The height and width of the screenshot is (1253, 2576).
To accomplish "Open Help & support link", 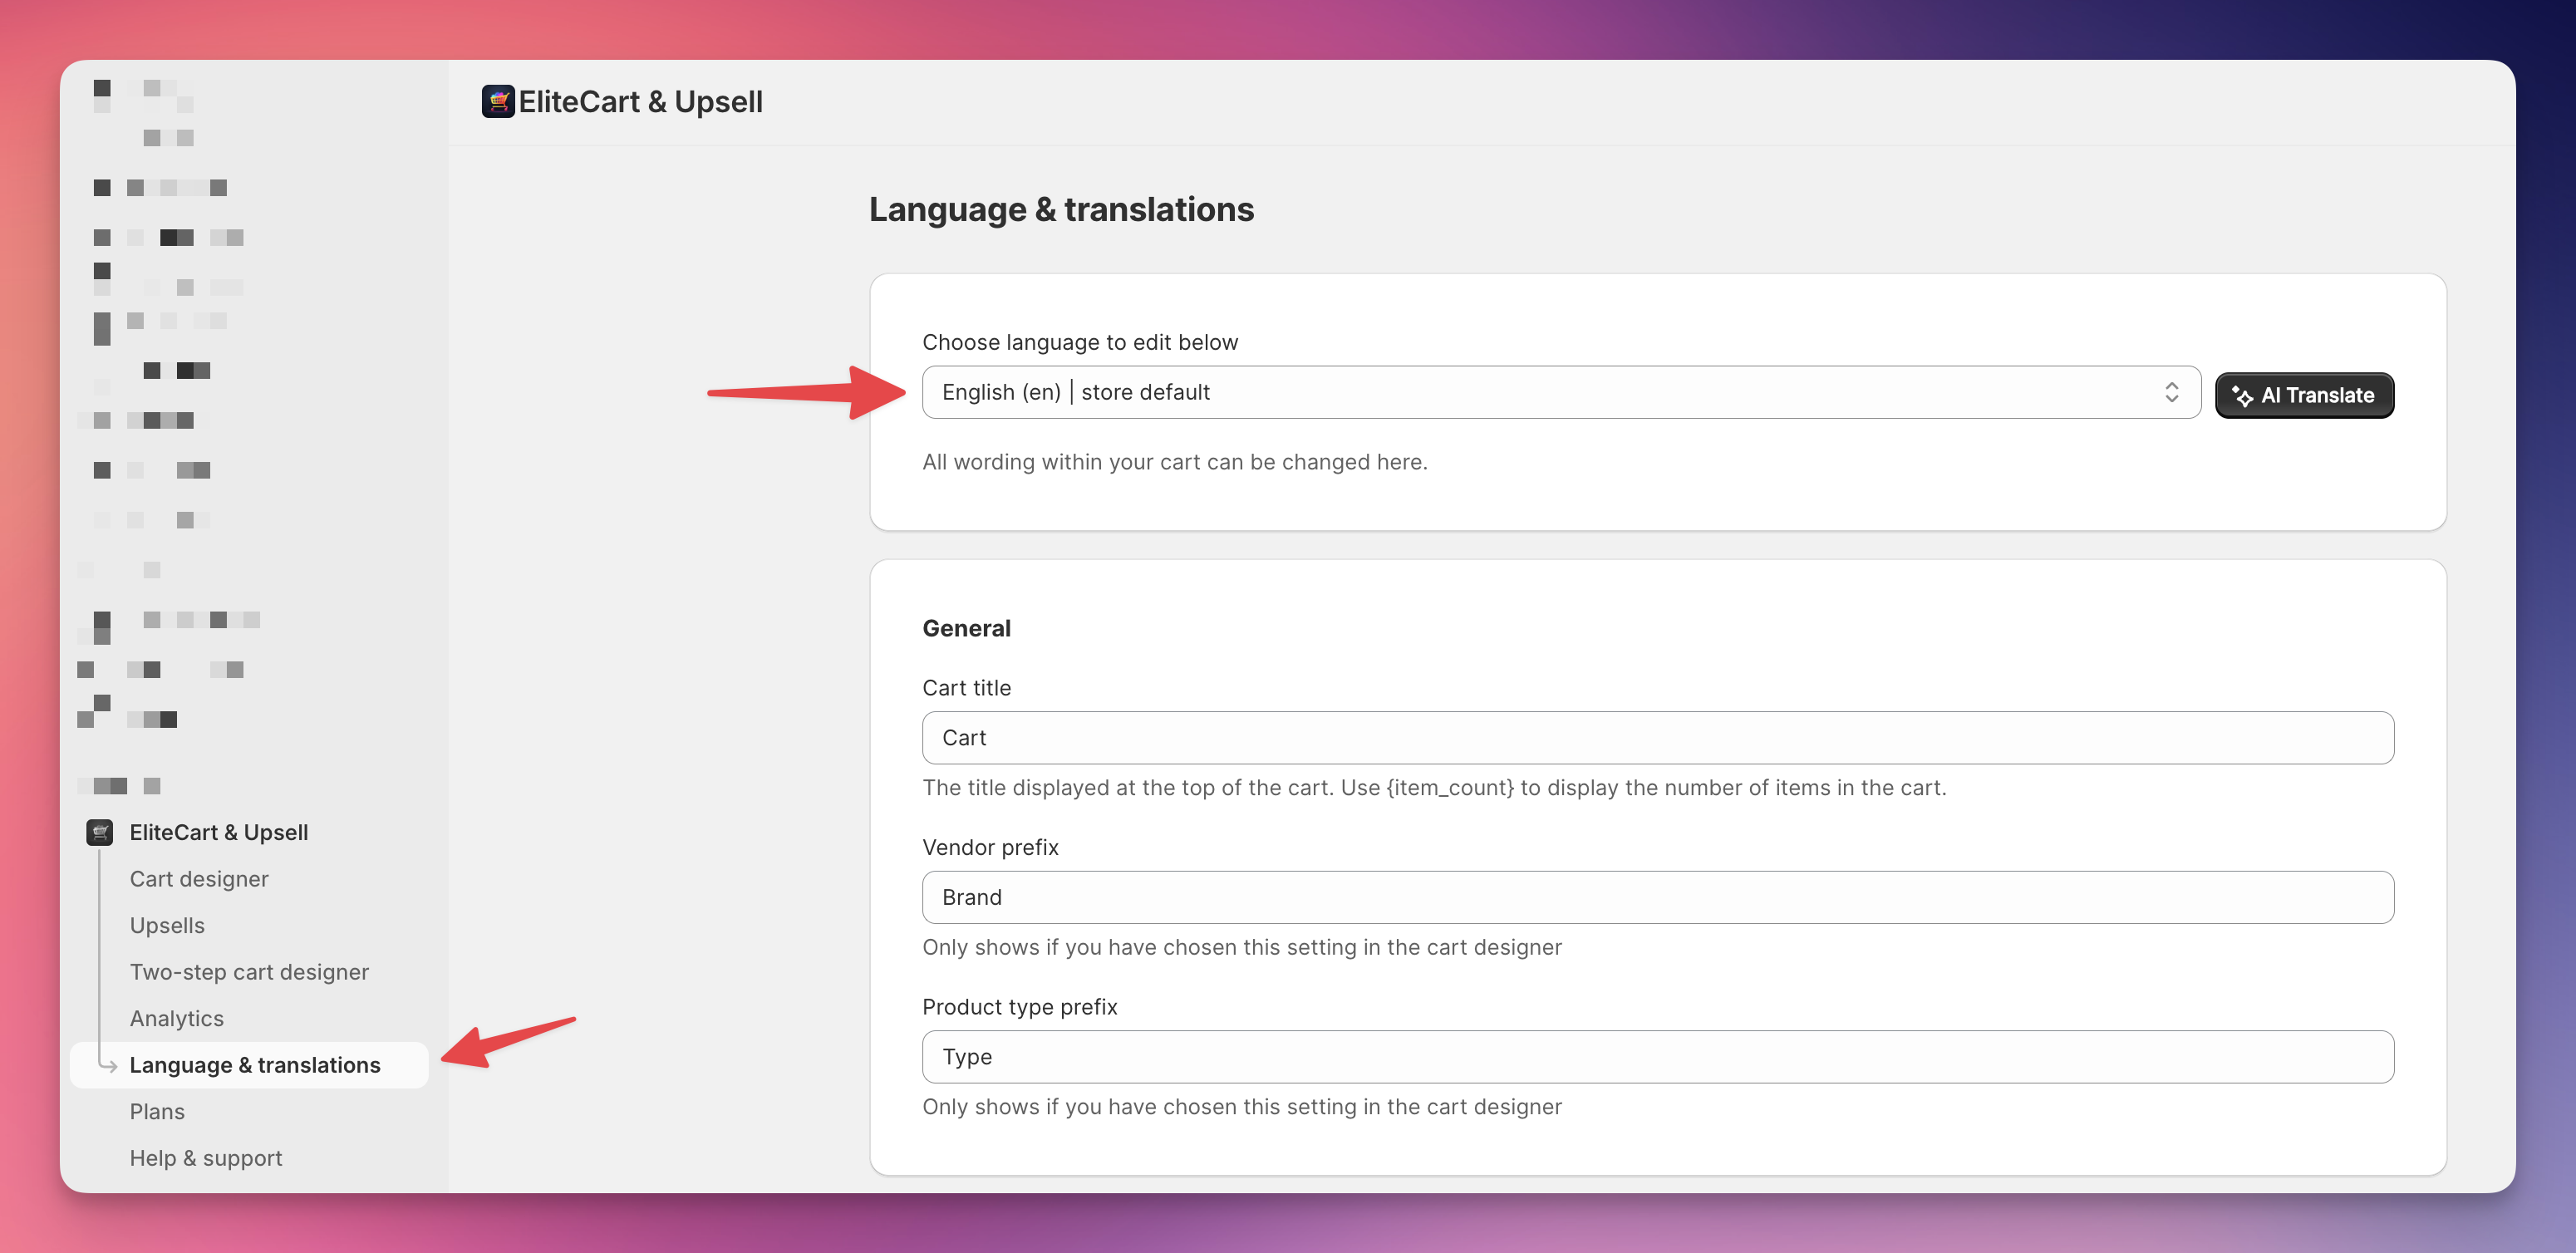I will (x=206, y=1158).
